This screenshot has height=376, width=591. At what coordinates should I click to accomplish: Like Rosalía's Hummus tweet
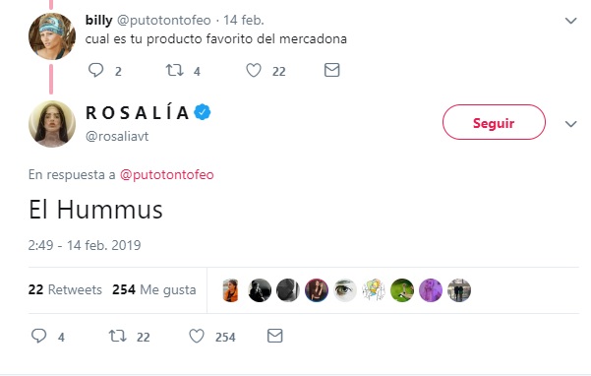coord(197,336)
